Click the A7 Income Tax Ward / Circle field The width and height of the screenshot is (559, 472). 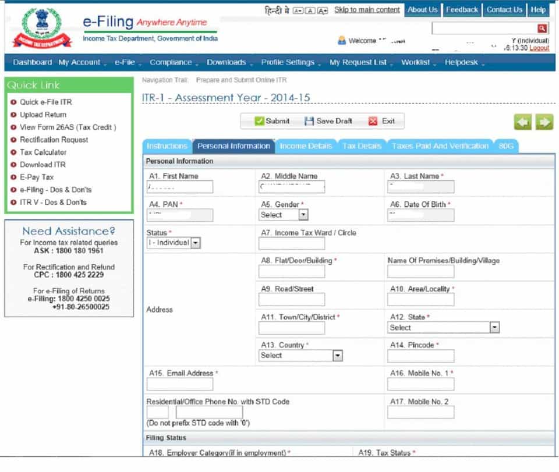pos(292,243)
